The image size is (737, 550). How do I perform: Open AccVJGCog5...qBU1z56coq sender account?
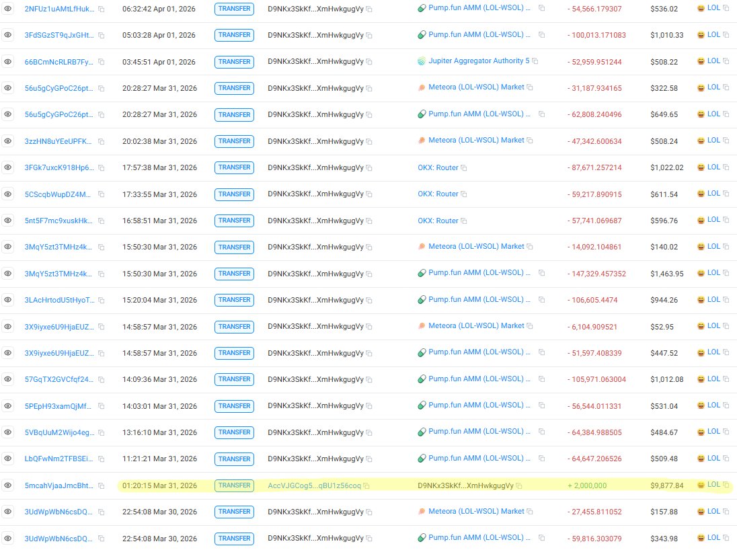[315, 485]
